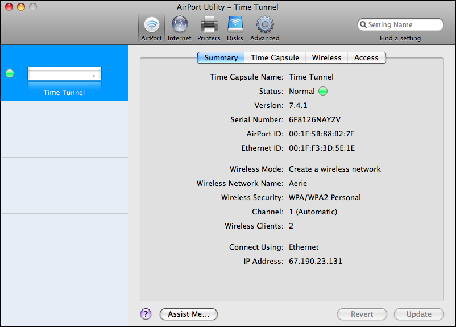Click the Ethernet ID 00:1F:F3:3D:5E:1E

(322, 148)
